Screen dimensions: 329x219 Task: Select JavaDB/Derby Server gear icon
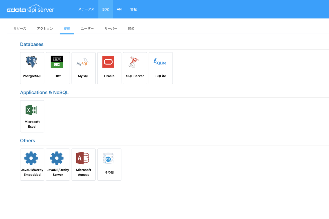[57, 158]
